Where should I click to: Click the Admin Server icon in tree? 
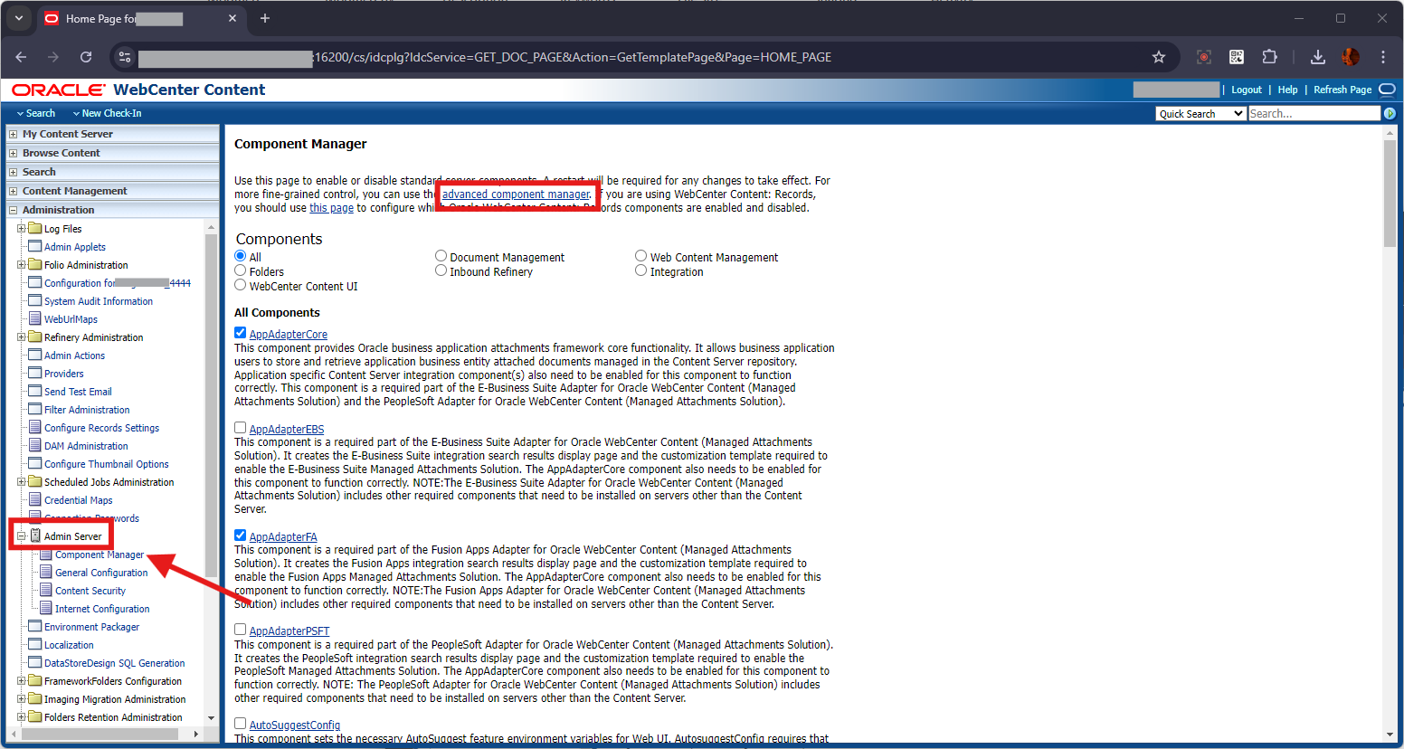click(35, 536)
